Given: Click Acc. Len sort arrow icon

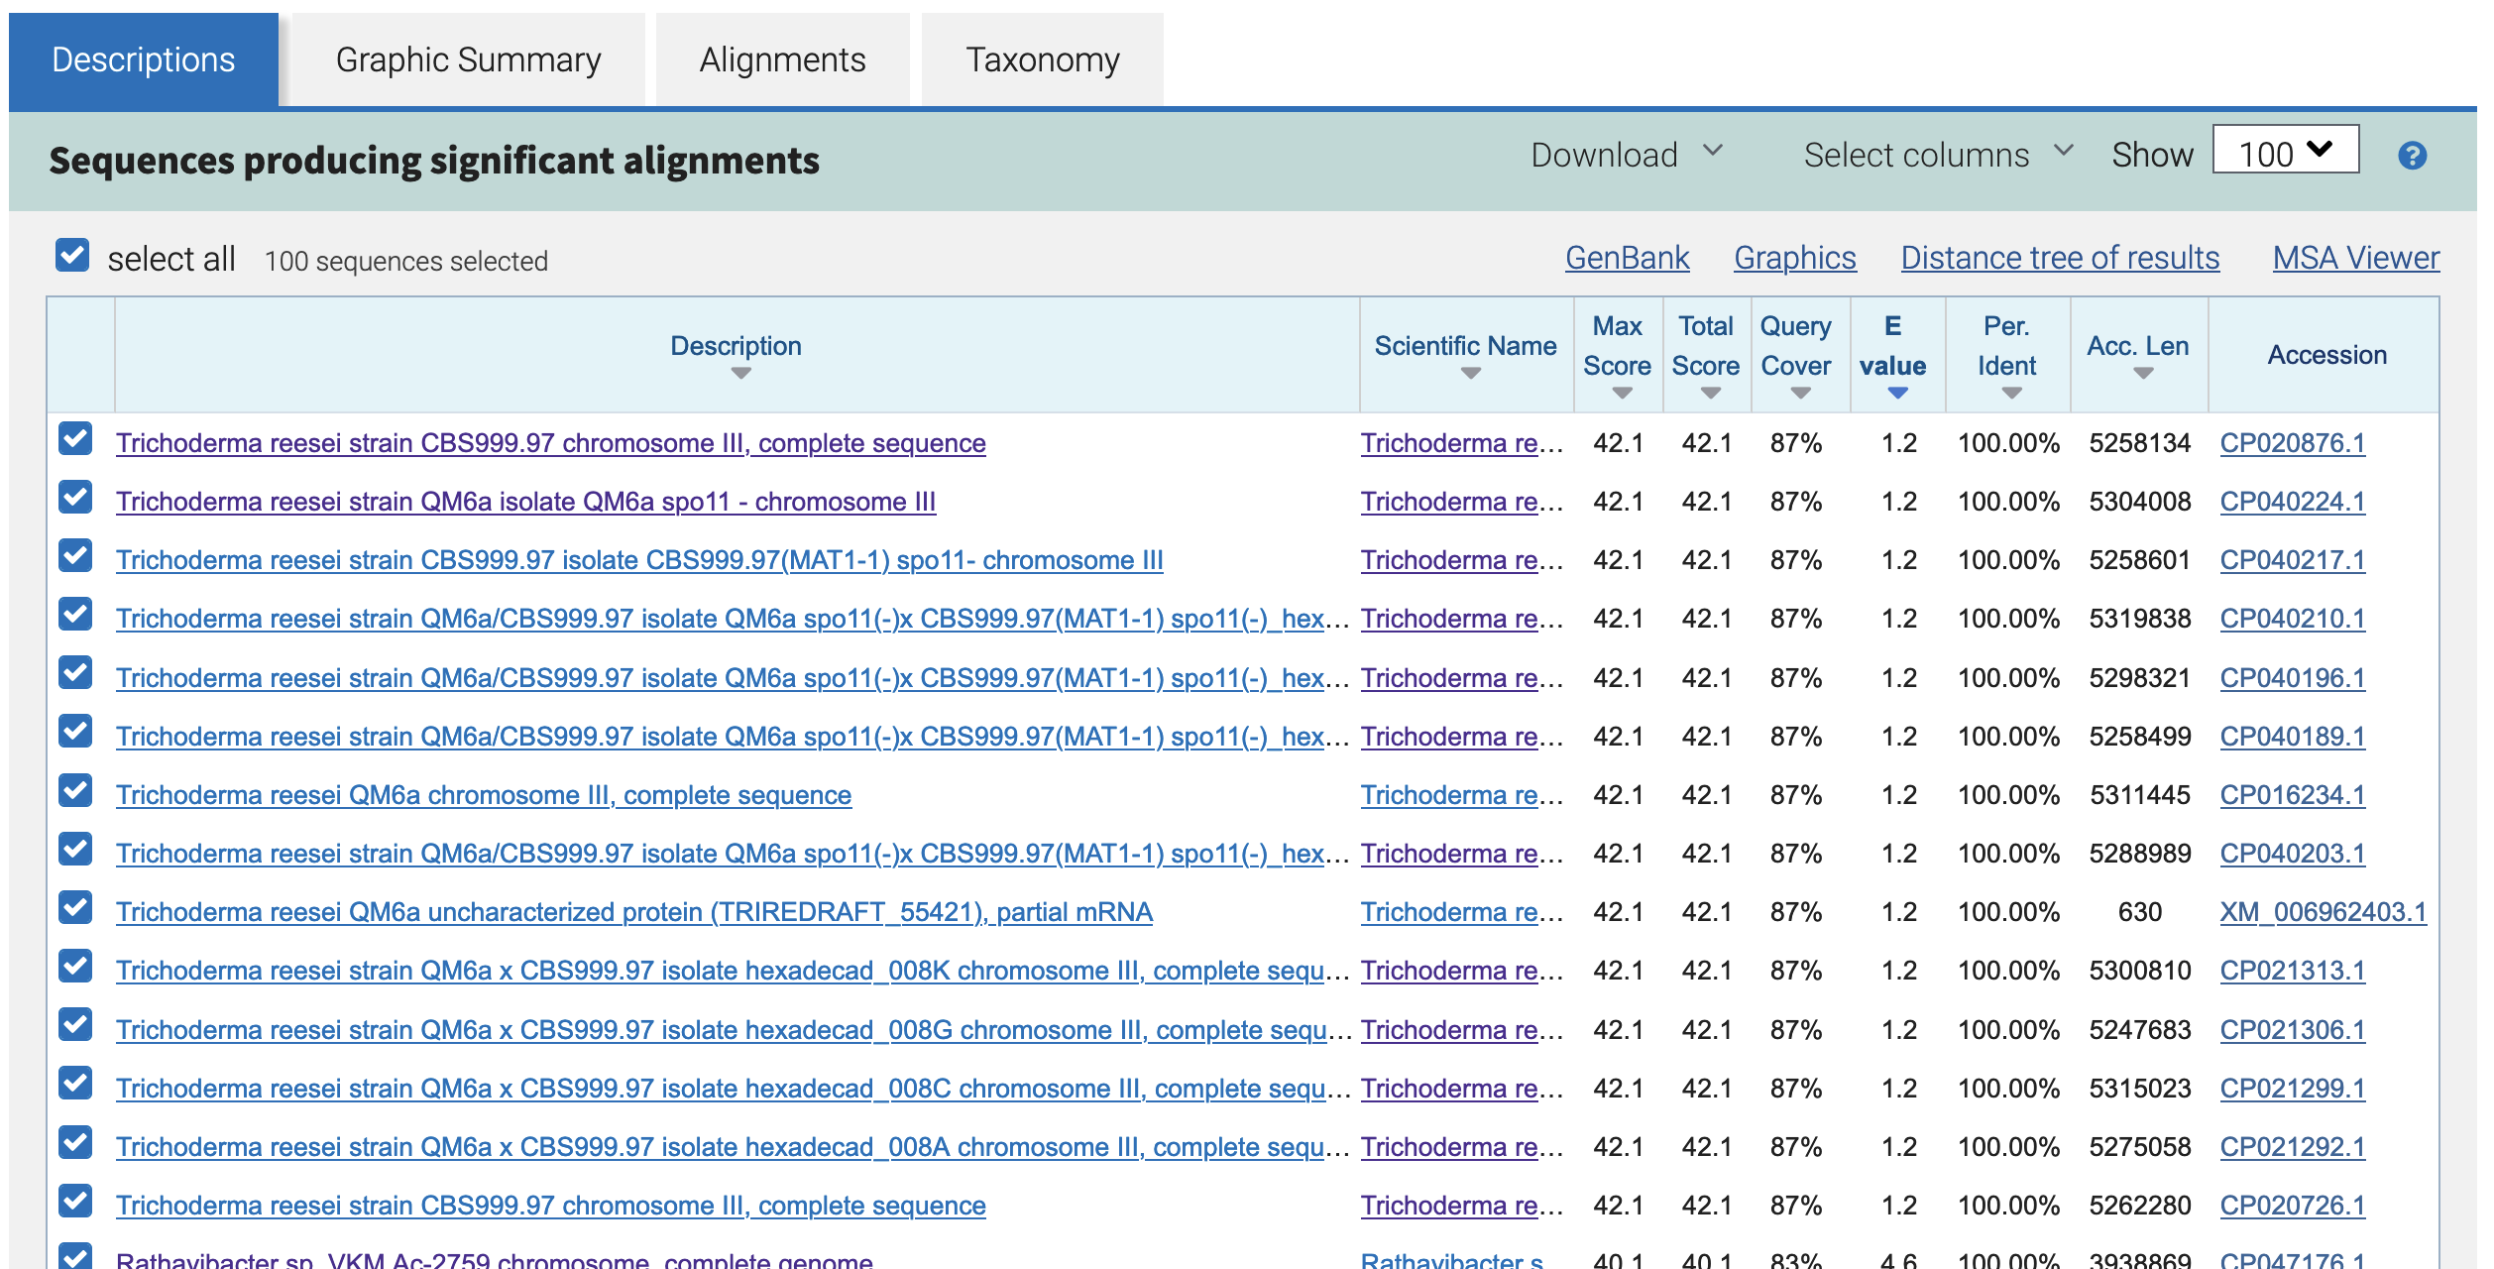Looking at the screenshot, I should point(2142,374).
